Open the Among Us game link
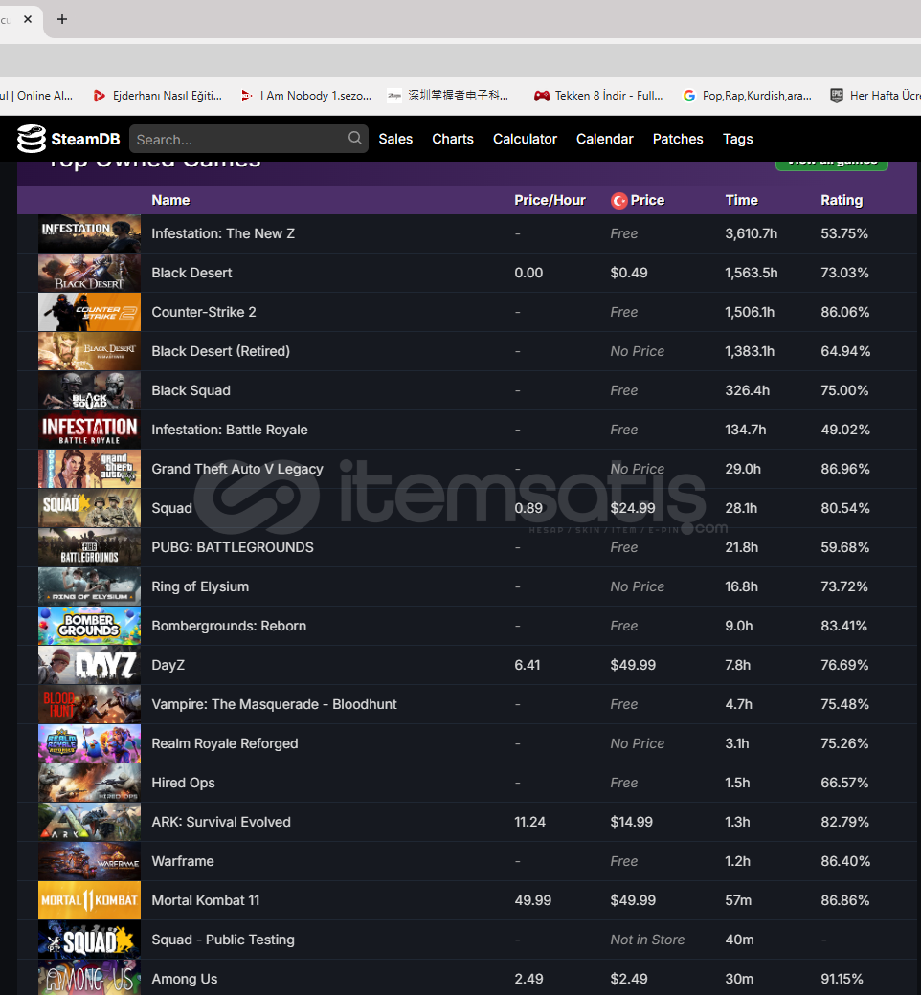The width and height of the screenshot is (921, 995). (x=184, y=979)
